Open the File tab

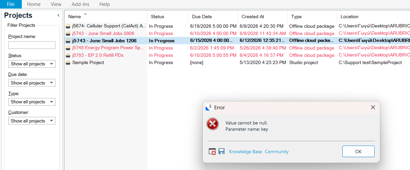[x=11, y=4]
